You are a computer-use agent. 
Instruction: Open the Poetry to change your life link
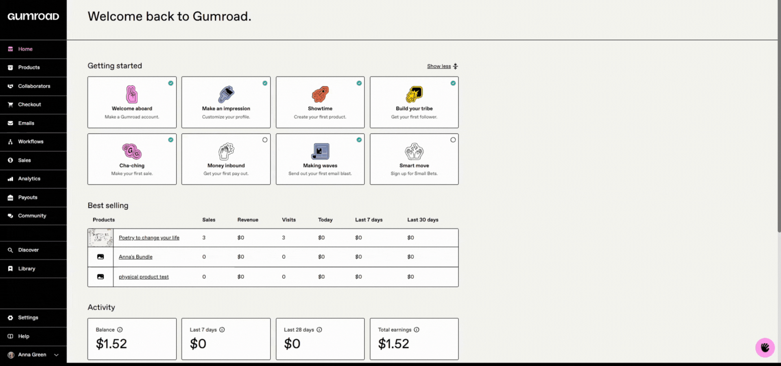coord(149,238)
